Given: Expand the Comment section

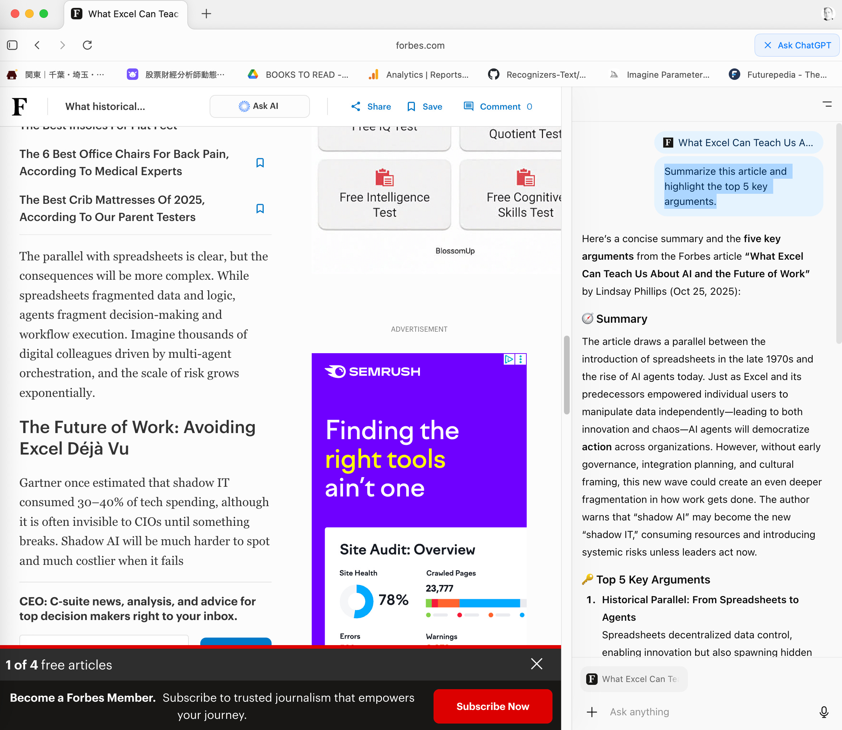Looking at the screenshot, I should (x=498, y=107).
